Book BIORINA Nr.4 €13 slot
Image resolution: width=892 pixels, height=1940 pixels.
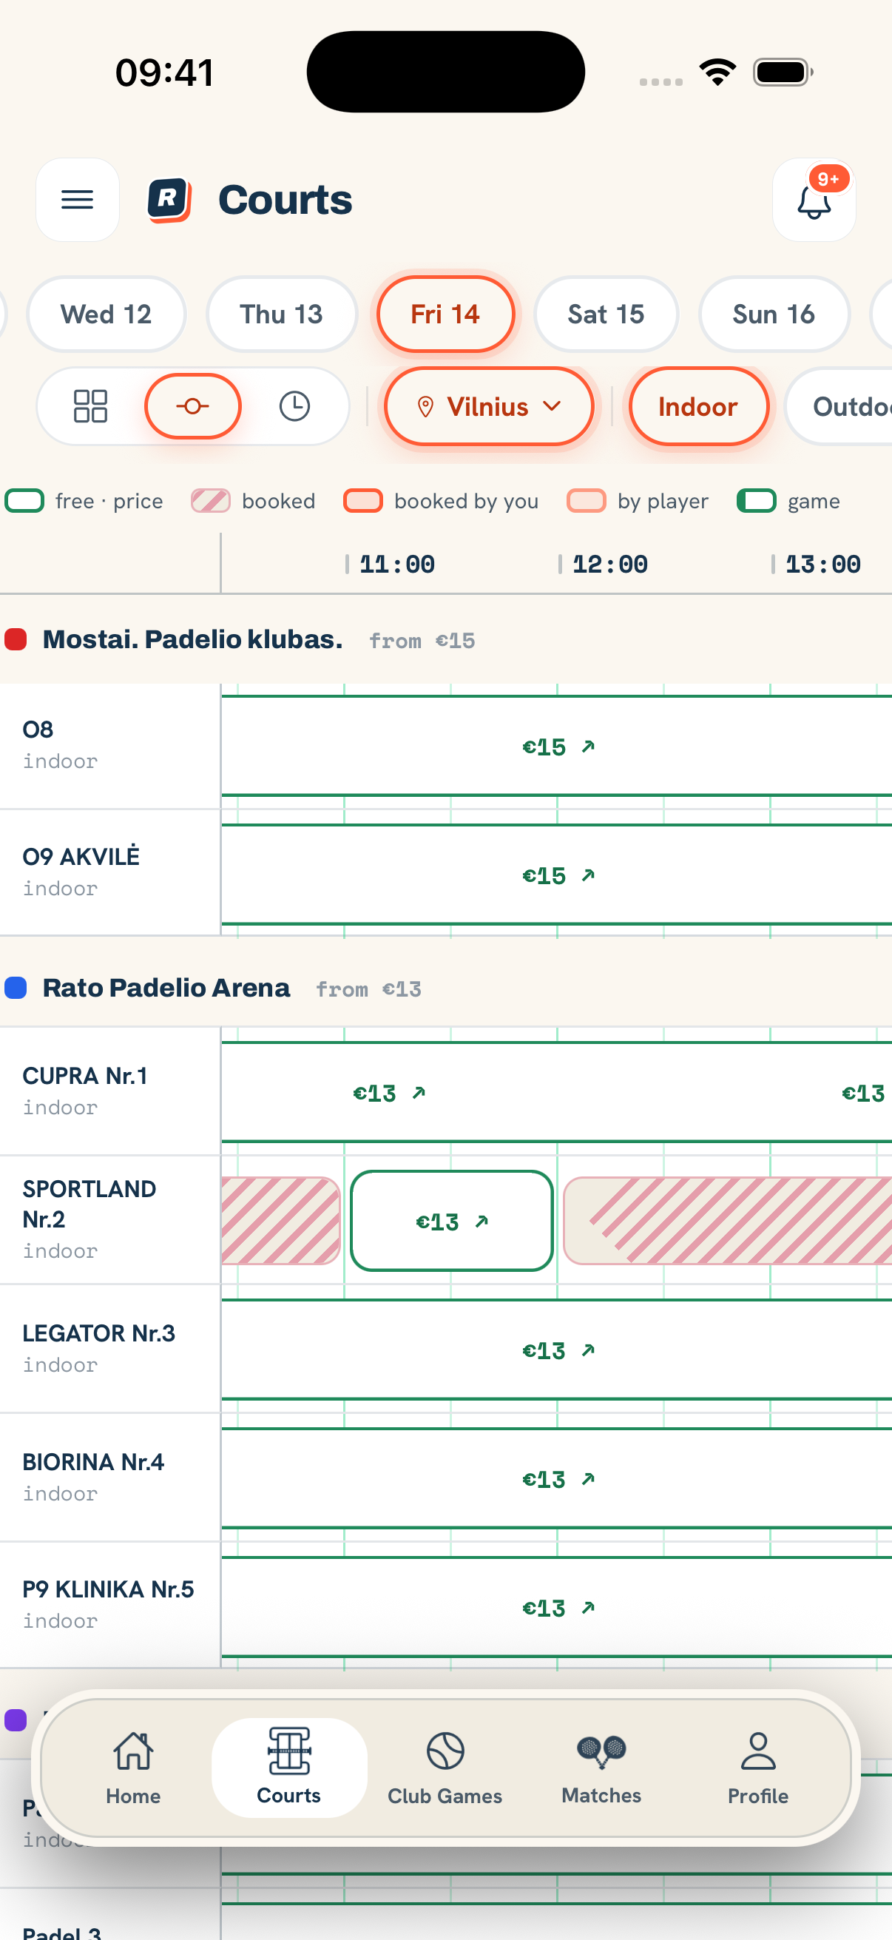[557, 1479]
